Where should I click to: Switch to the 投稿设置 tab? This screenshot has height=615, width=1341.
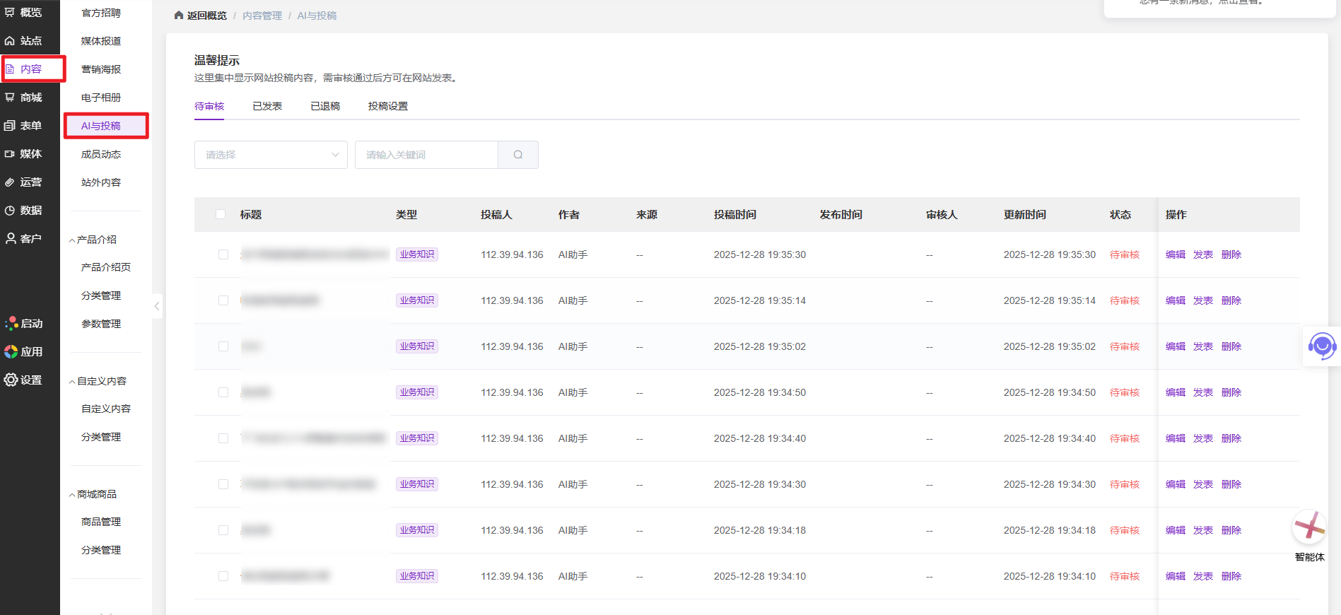tap(387, 106)
